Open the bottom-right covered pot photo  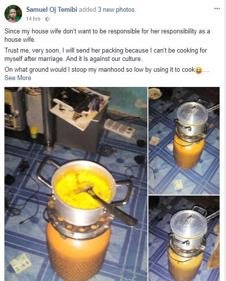coord(184,238)
